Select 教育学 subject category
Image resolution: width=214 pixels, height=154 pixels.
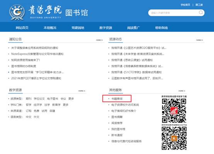tap(56, 105)
